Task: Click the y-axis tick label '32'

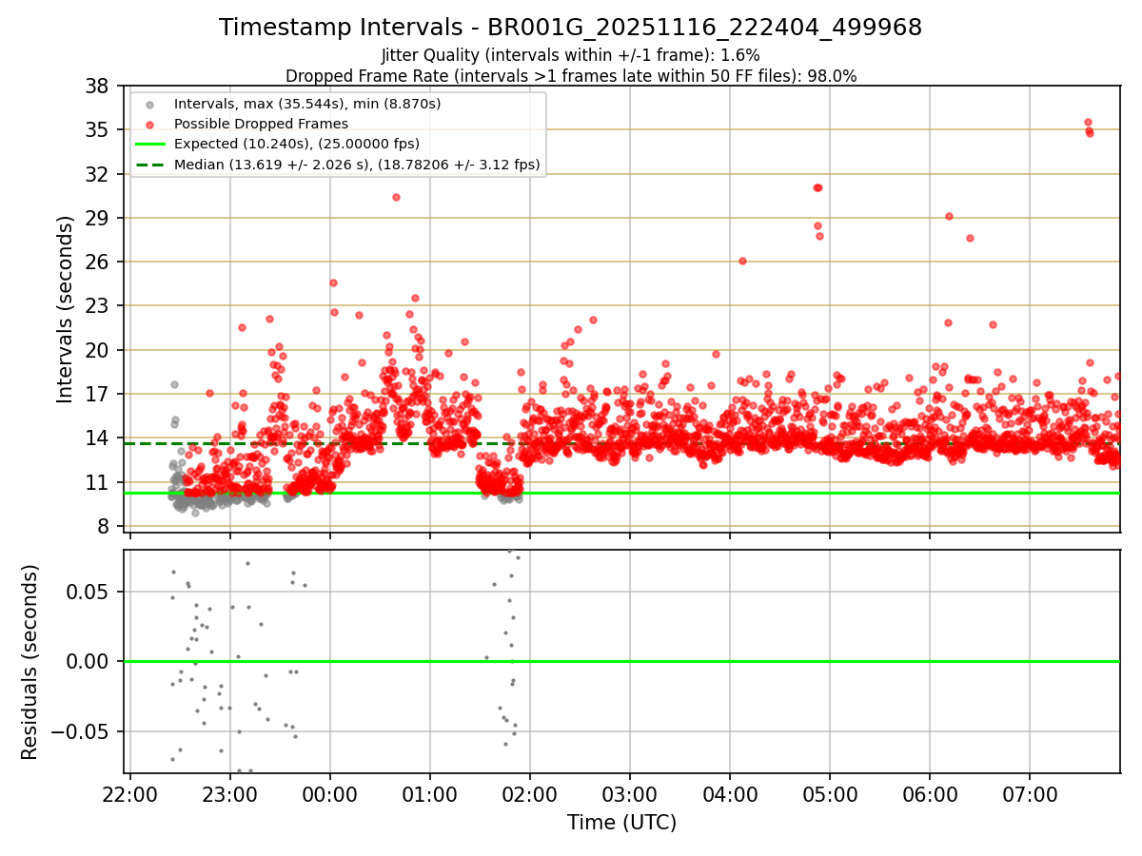Action: pos(97,174)
